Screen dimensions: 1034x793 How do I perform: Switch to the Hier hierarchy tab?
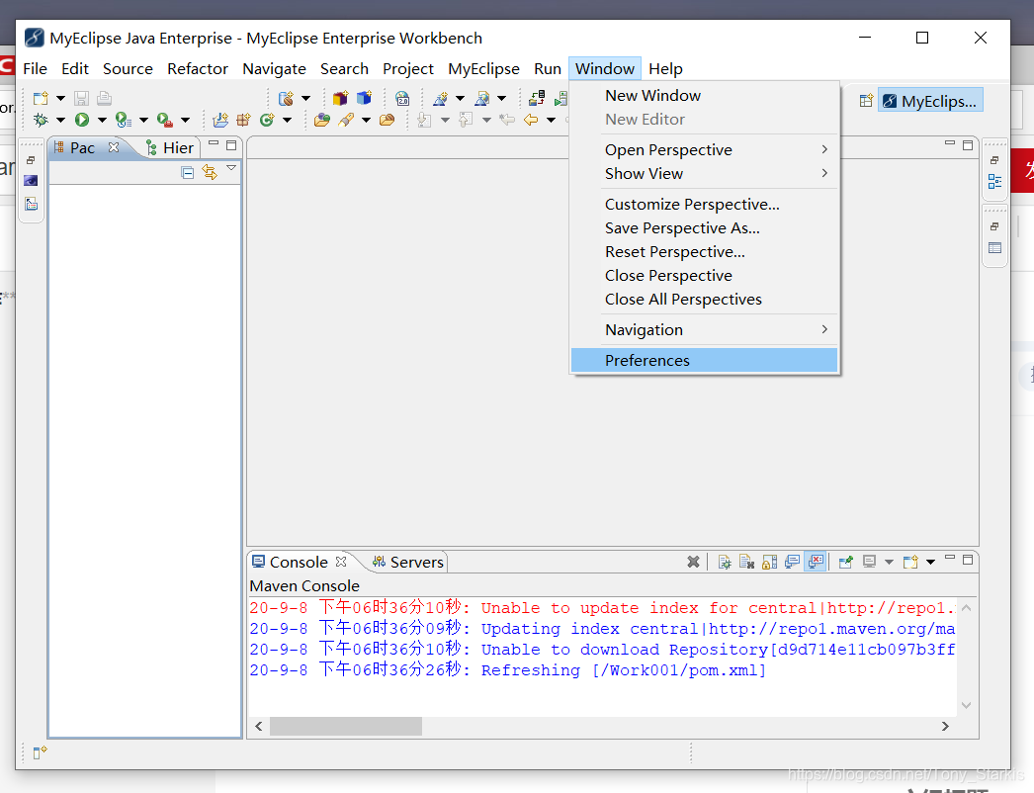coord(170,147)
